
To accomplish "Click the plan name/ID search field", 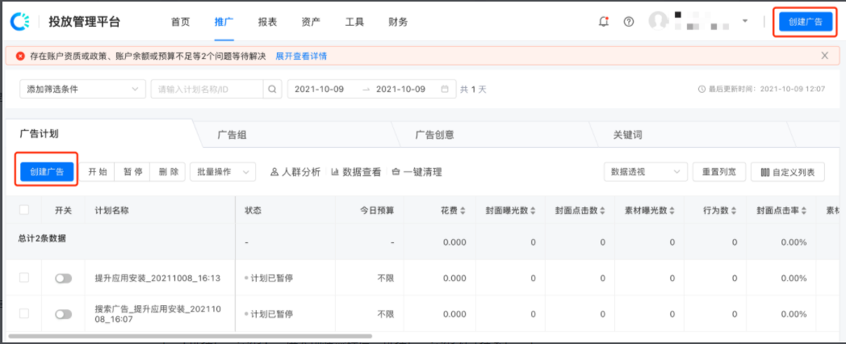I will click(x=207, y=89).
